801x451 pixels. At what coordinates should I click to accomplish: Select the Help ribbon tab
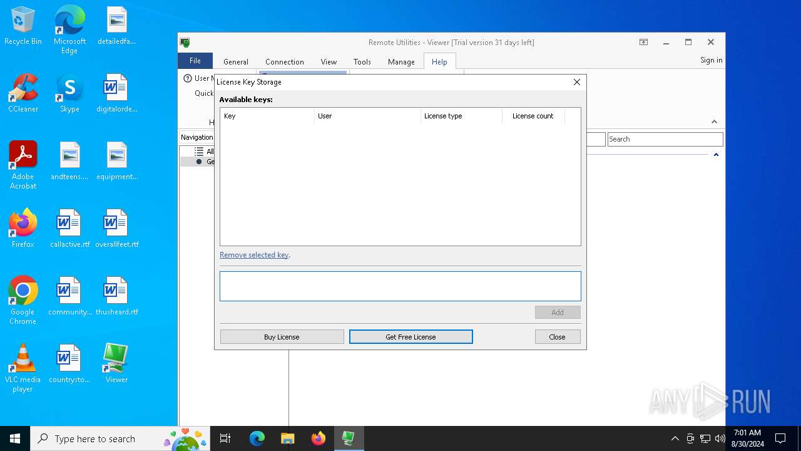point(439,61)
